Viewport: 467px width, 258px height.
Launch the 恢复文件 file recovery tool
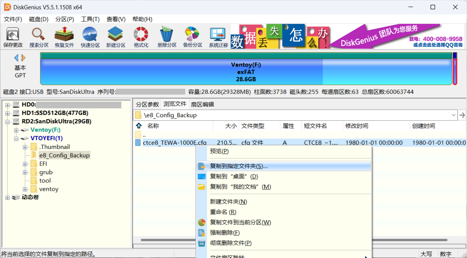(x=64, y=37)
